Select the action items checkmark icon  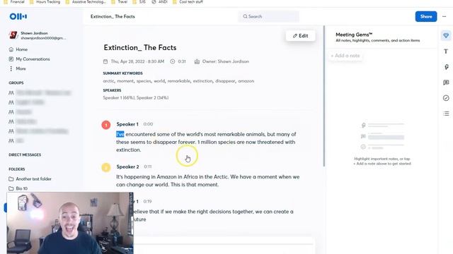point(446,98)
